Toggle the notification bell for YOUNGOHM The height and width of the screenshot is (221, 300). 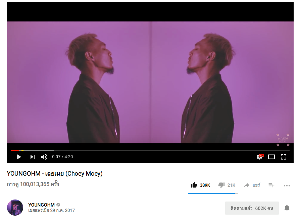[x=287, y=208]
